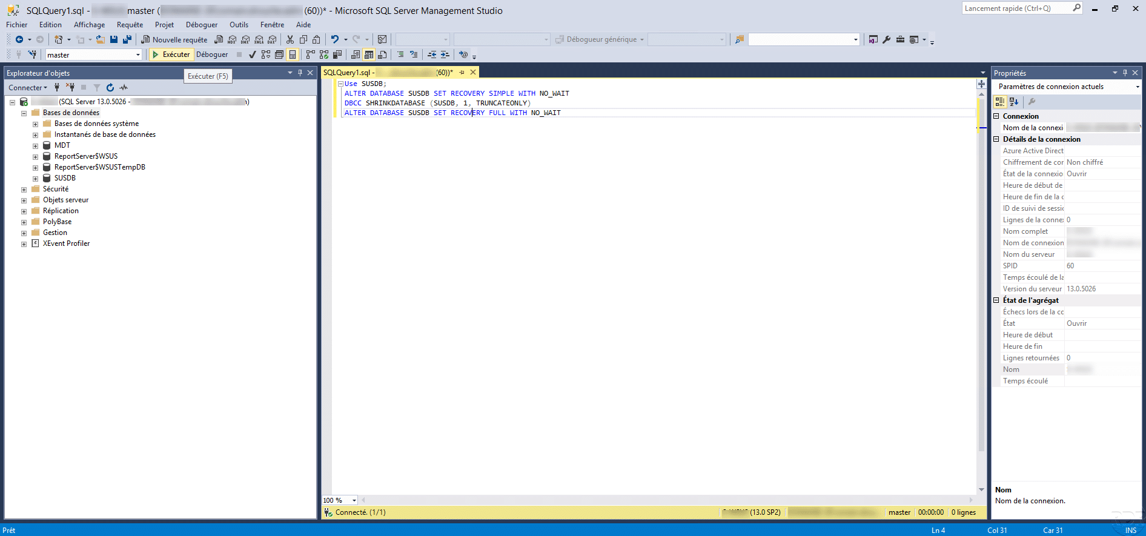The image size is (1146, 536).
Task: Open the 100 % zoom dropdown
Action: pos(354,500)
